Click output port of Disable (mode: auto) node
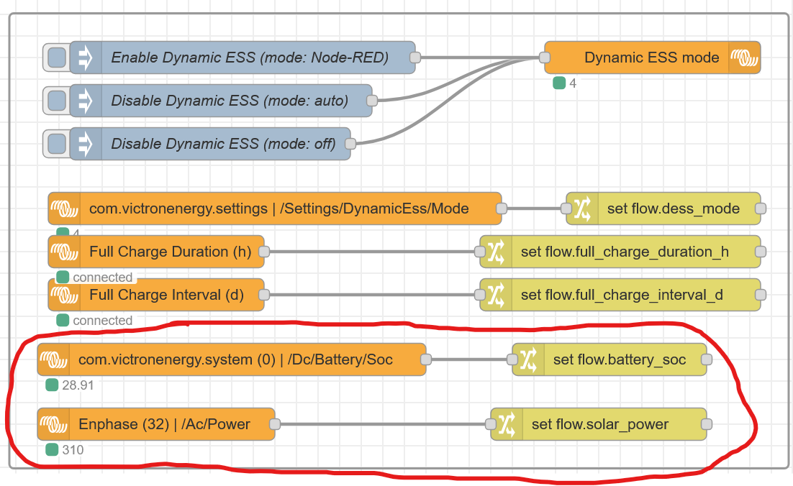The image size is (793, 486). (372, 101)
